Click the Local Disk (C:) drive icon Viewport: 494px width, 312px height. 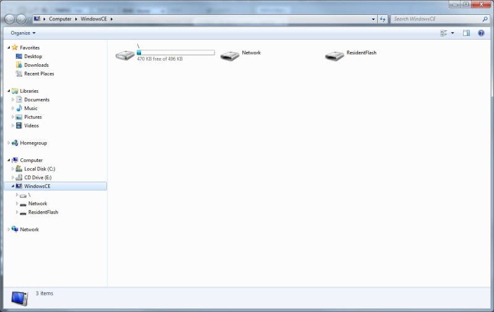[19, 169]
